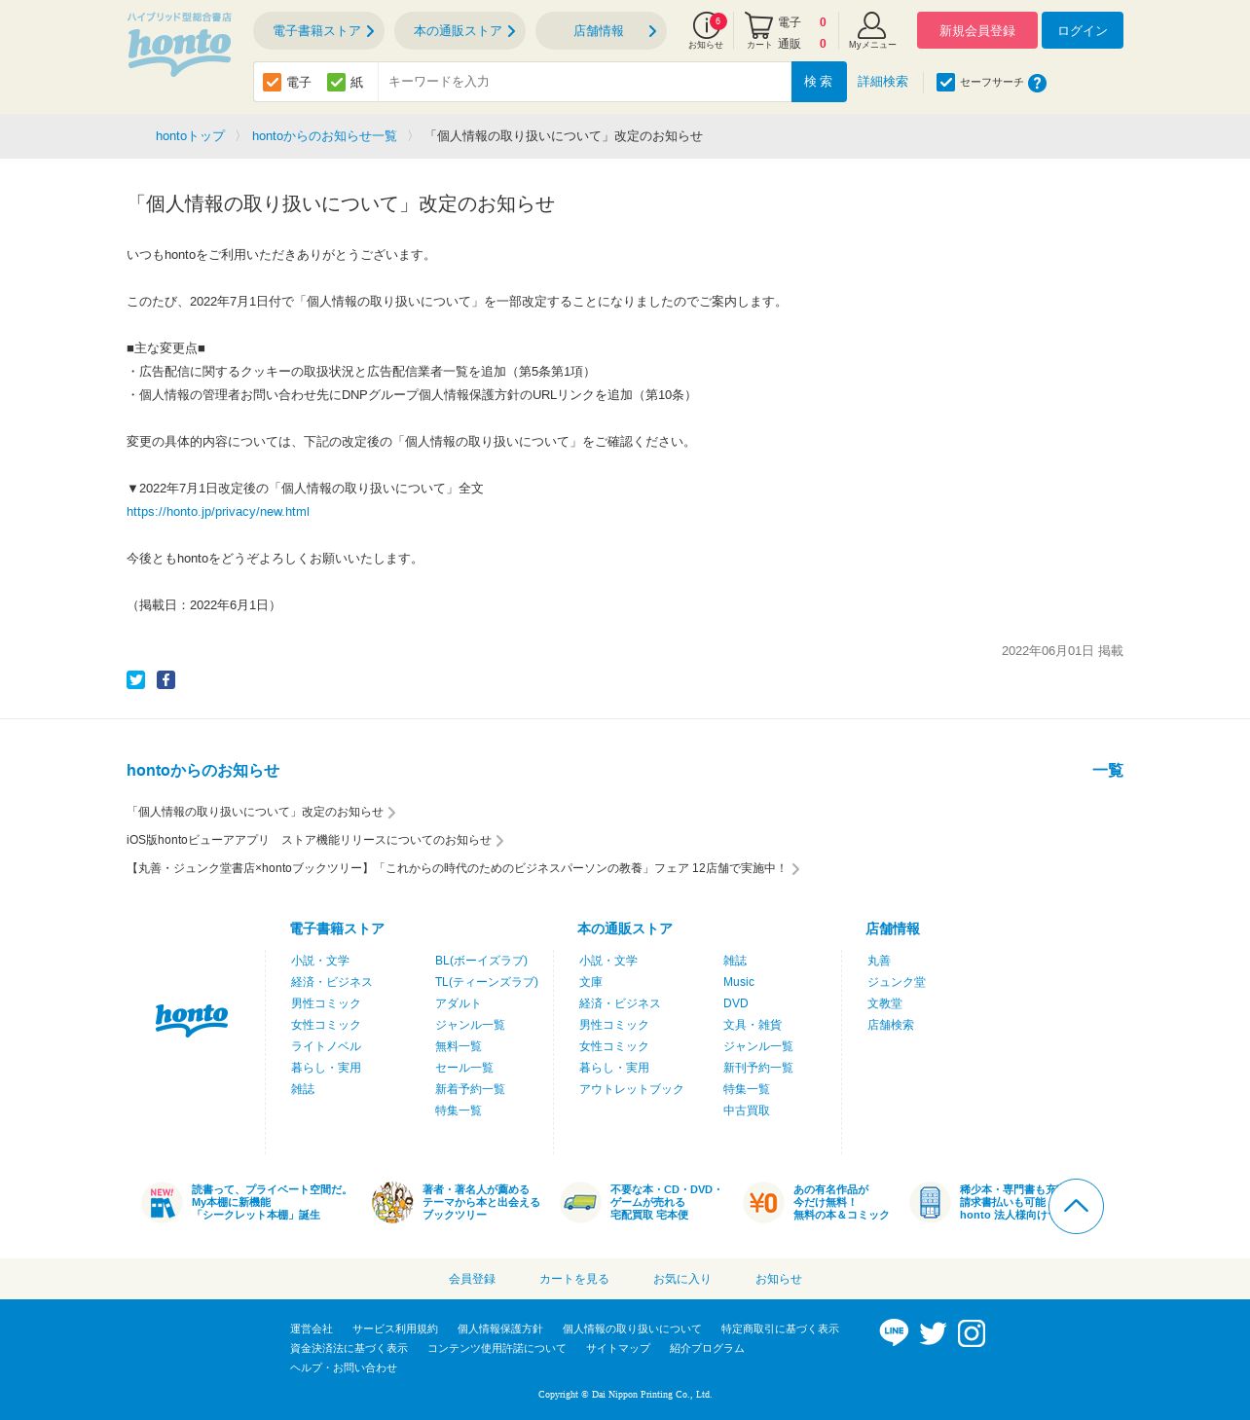The height and width of the screenshot is (1420, 1250).
Task: Go to hontoからのお知らせ一覧 breadcrumb
Action: (x=324, y=136)
